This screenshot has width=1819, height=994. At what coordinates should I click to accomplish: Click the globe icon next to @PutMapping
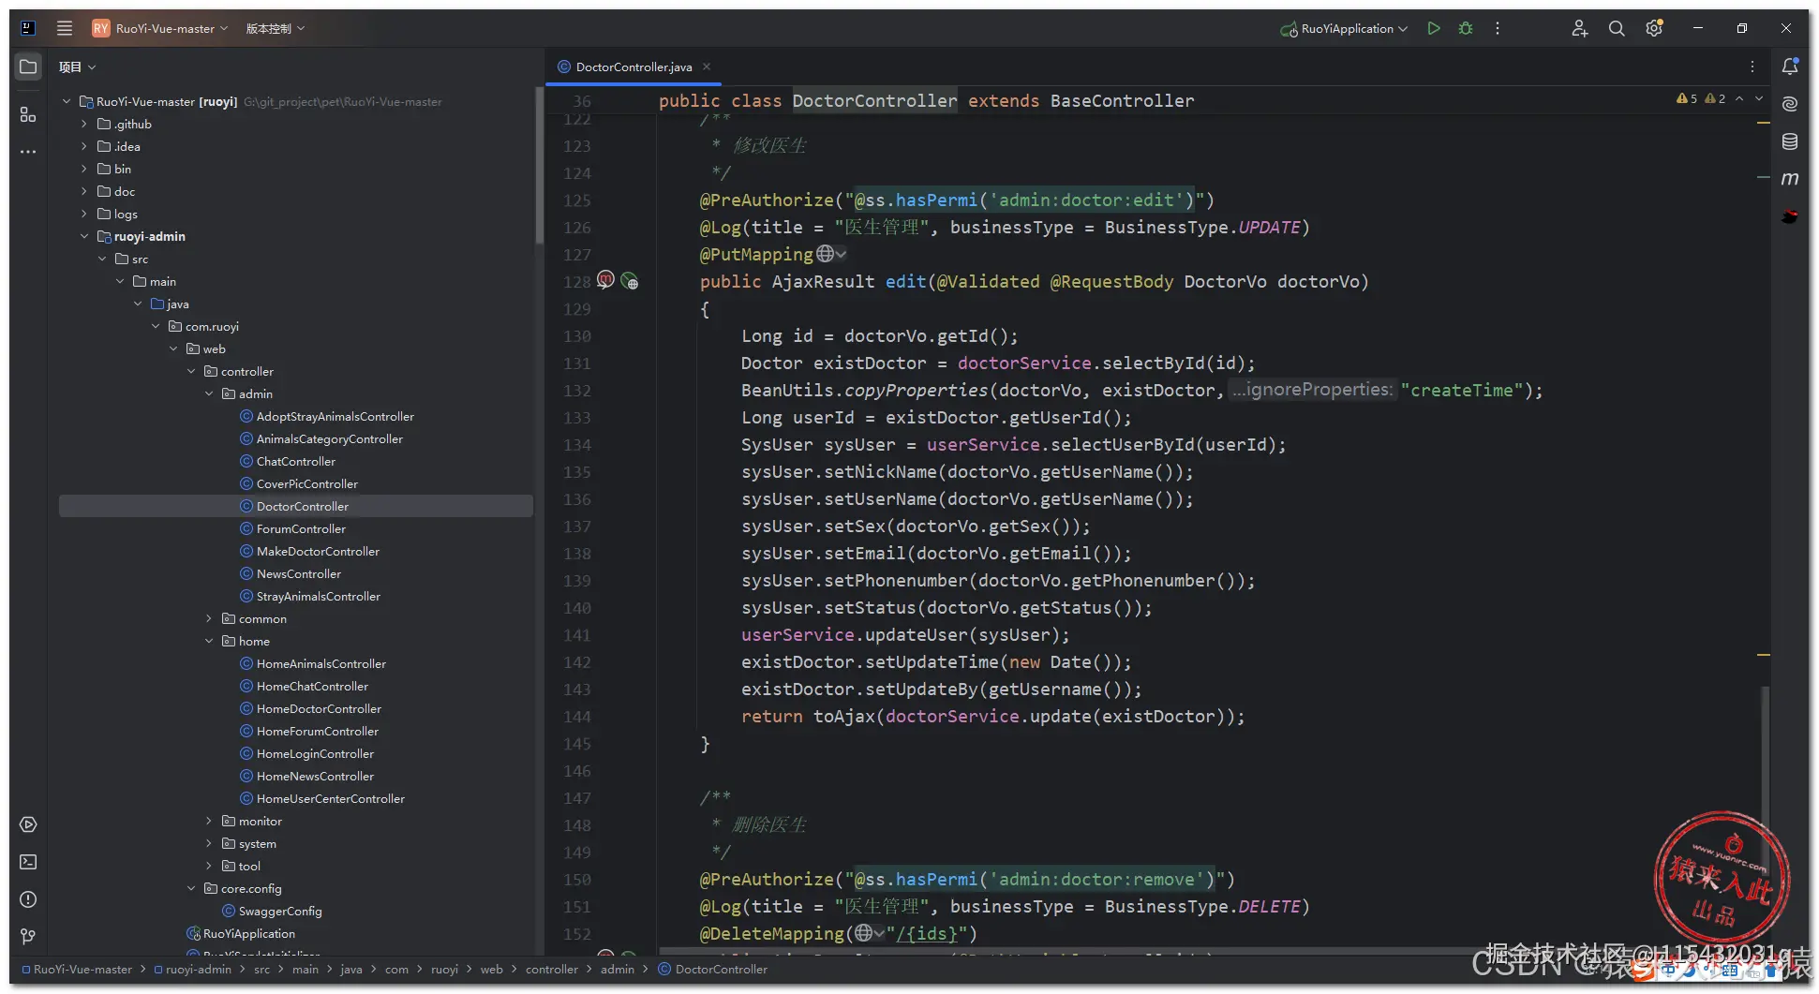point(826,254)
